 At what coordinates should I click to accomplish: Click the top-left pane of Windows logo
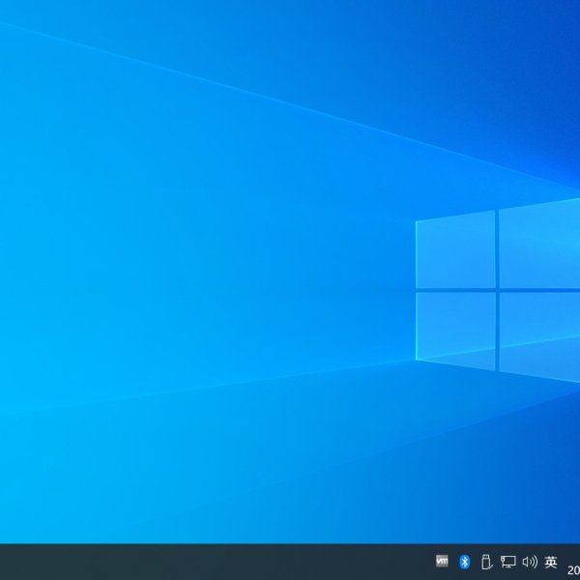(455, 250)
